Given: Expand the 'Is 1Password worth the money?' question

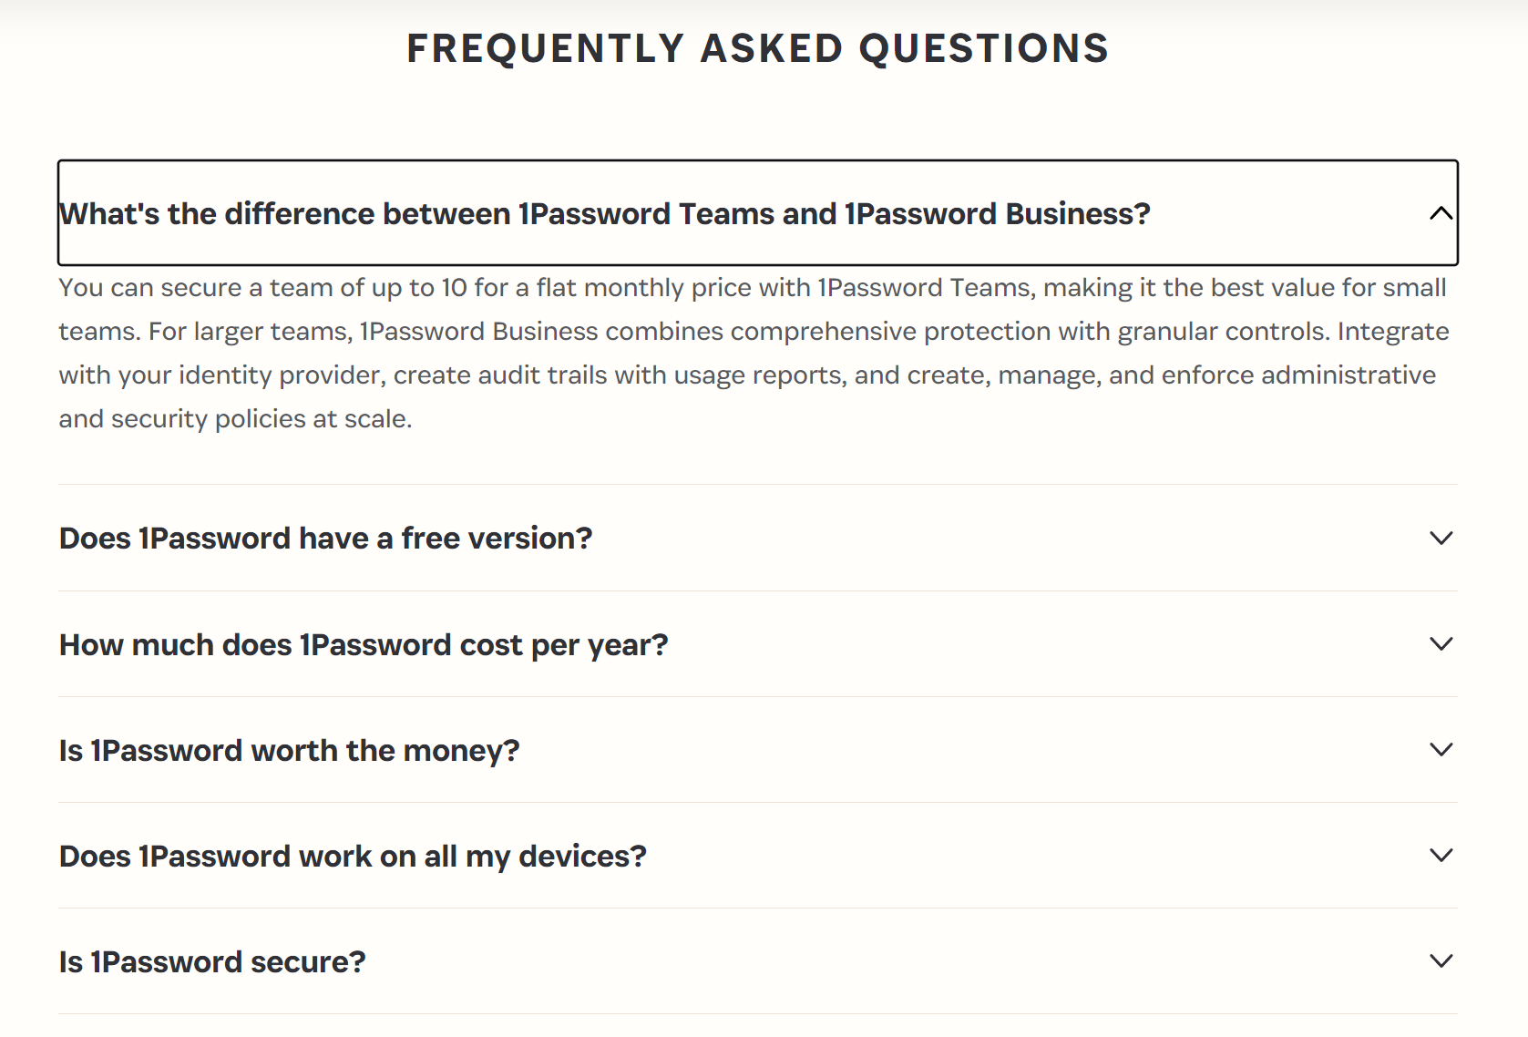Looking at the screenshot, I should 289,751.
